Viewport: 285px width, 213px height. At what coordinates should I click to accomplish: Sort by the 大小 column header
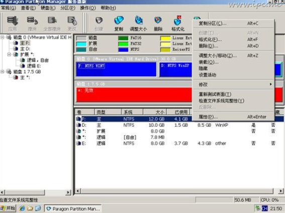pyautogui.click(x=155, y=112)
